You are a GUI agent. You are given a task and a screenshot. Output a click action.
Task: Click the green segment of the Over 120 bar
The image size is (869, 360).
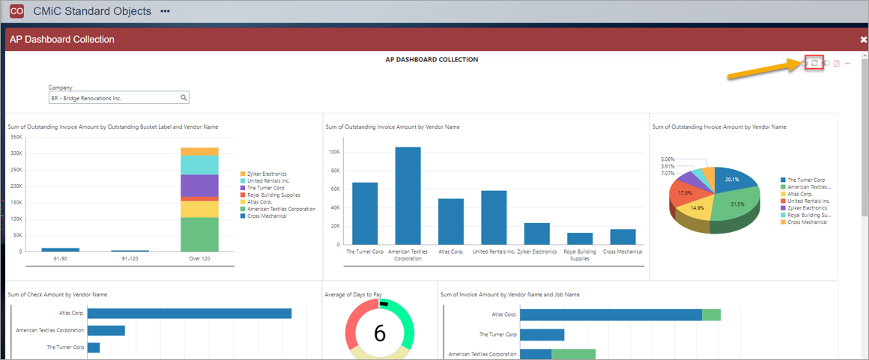(x=199, y=234)
